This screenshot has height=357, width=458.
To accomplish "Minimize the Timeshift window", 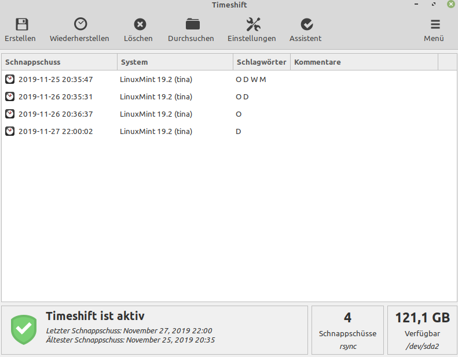I will (416, 4).
